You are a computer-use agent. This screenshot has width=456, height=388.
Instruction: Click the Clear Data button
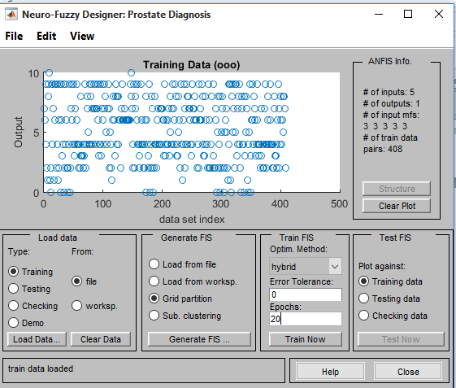(x=101, y=339)
